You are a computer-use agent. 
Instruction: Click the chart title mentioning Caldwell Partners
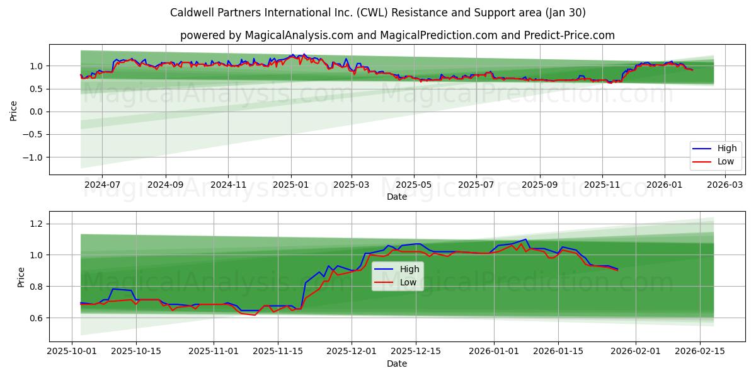coord(378,13)
